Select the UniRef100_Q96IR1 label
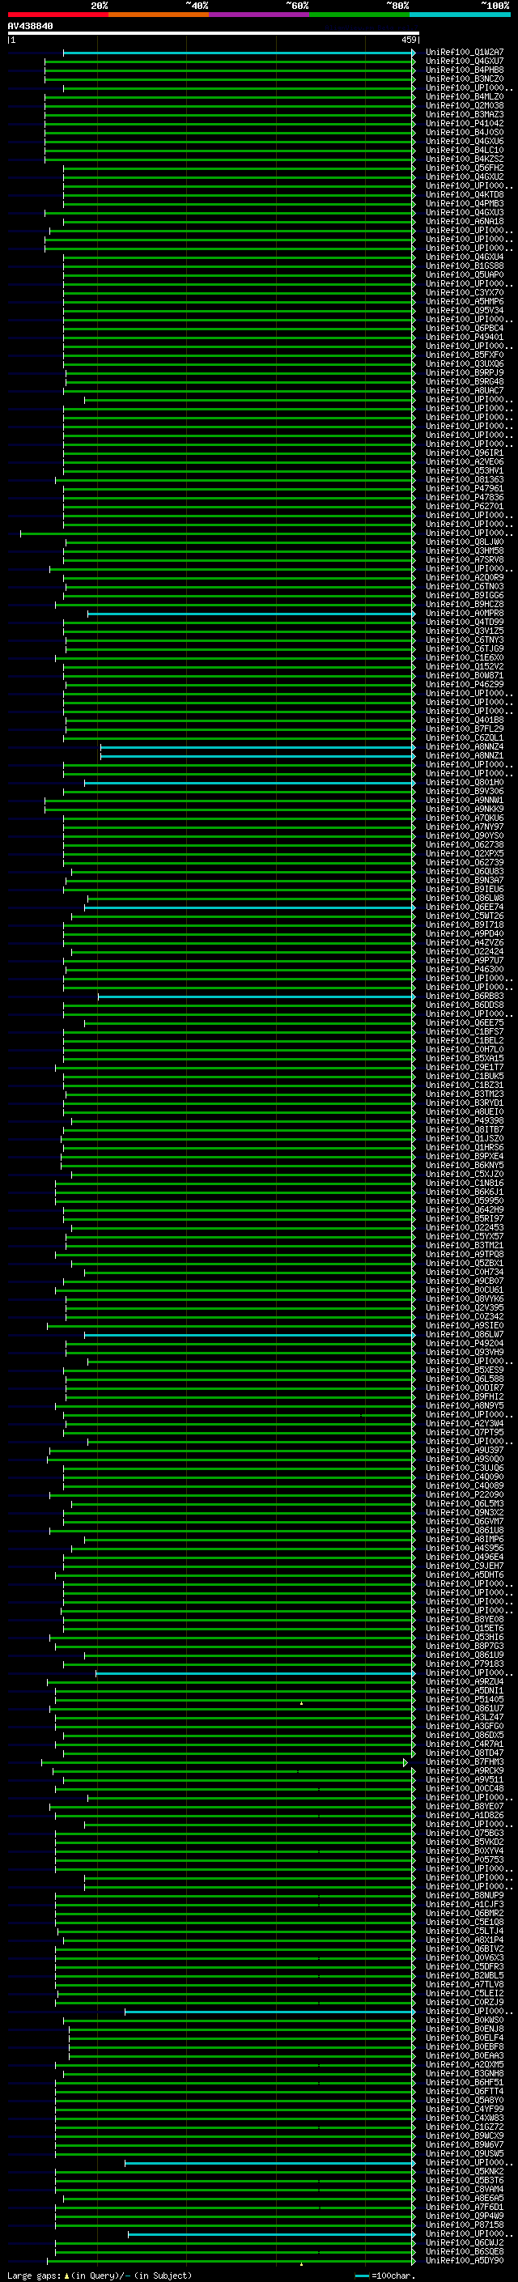The image size is (518, 2282). (x=464, y=453)
